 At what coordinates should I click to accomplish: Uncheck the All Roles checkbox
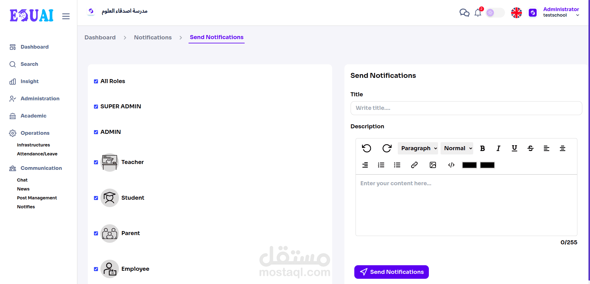tap(96, 82)
